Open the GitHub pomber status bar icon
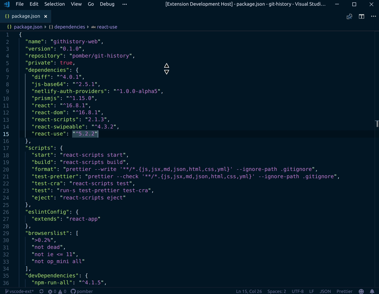379x294 pixels. tap(82, 291)
